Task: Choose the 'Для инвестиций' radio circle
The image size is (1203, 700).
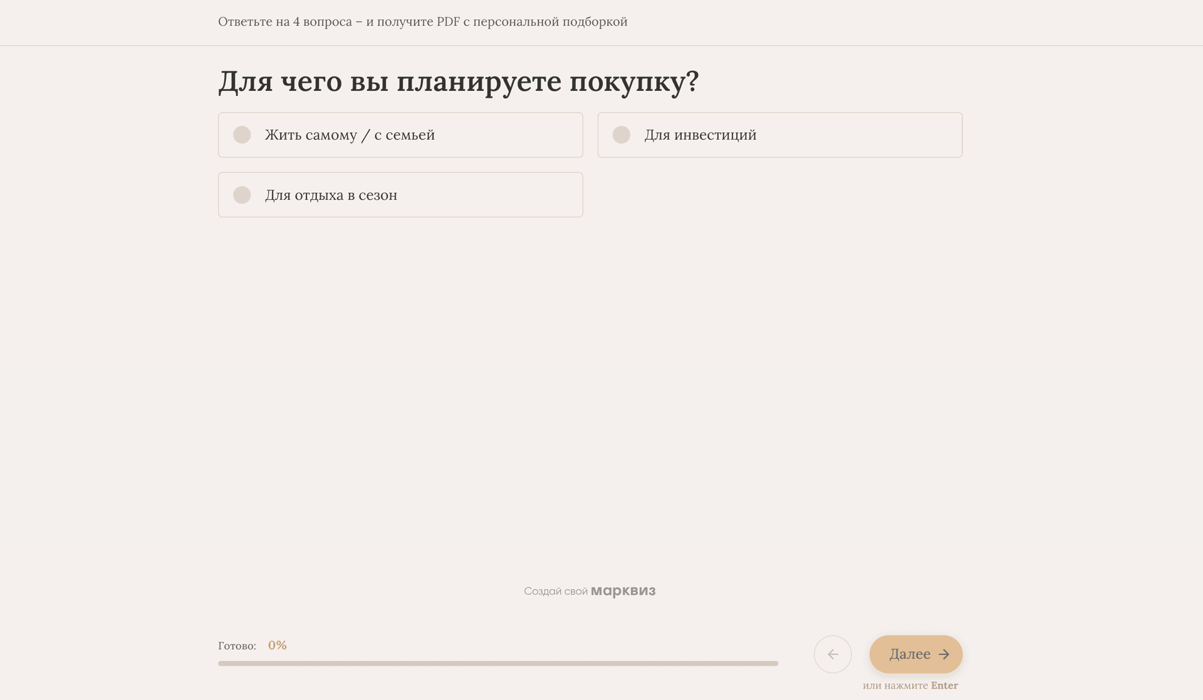Action: pyautogui.click(x=621, y=135)
